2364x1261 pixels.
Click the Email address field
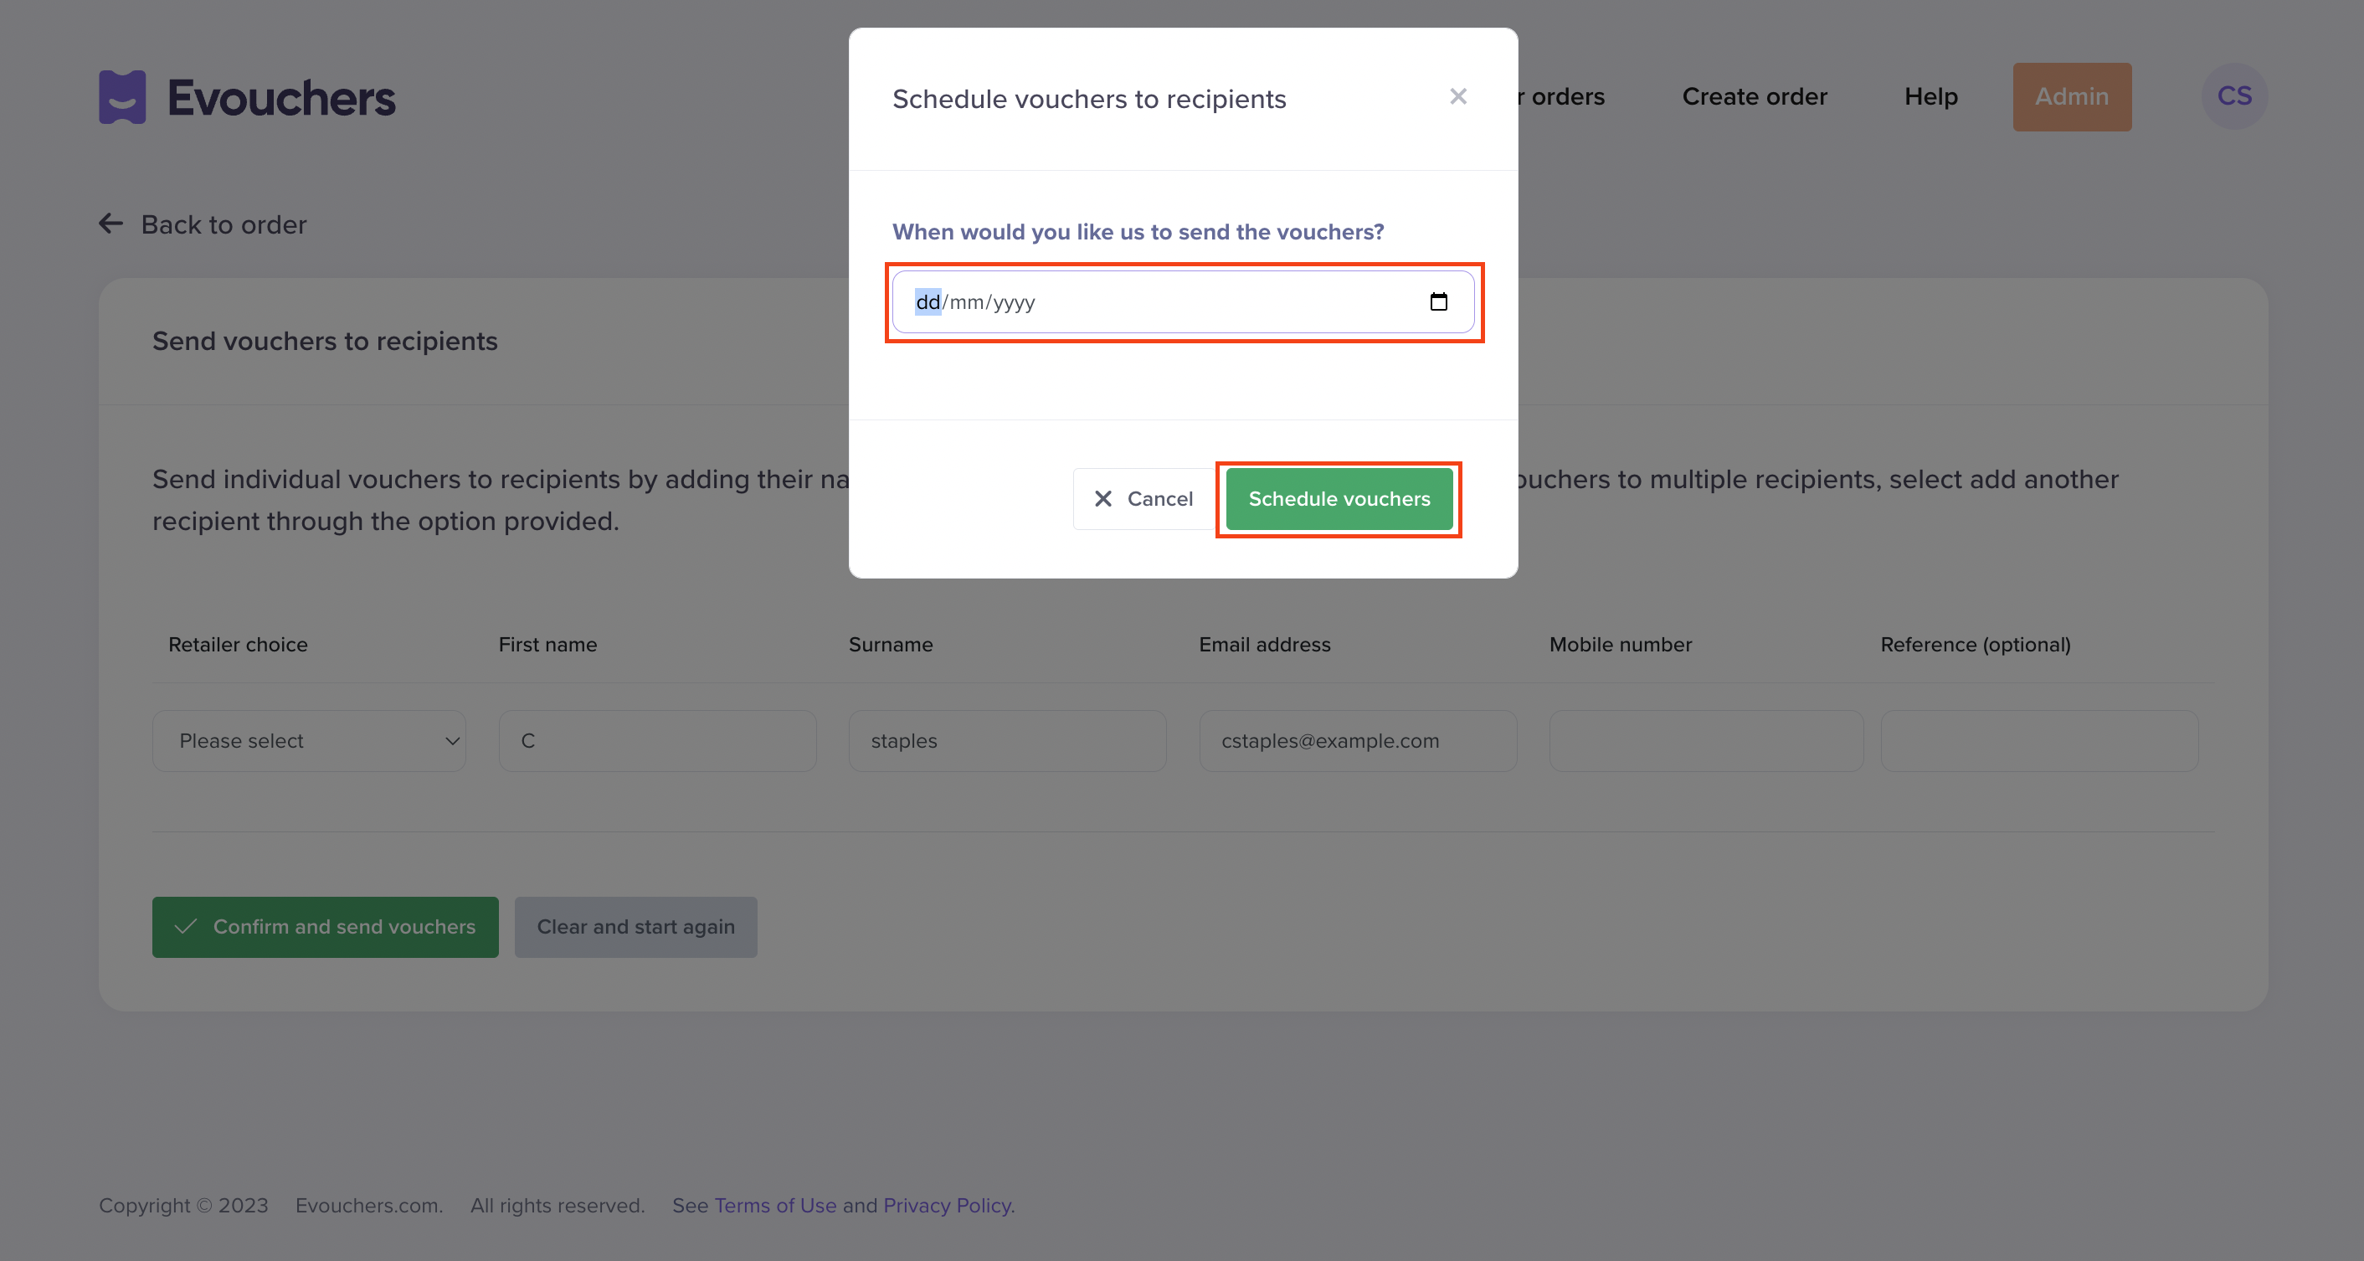pos(1357,741)
